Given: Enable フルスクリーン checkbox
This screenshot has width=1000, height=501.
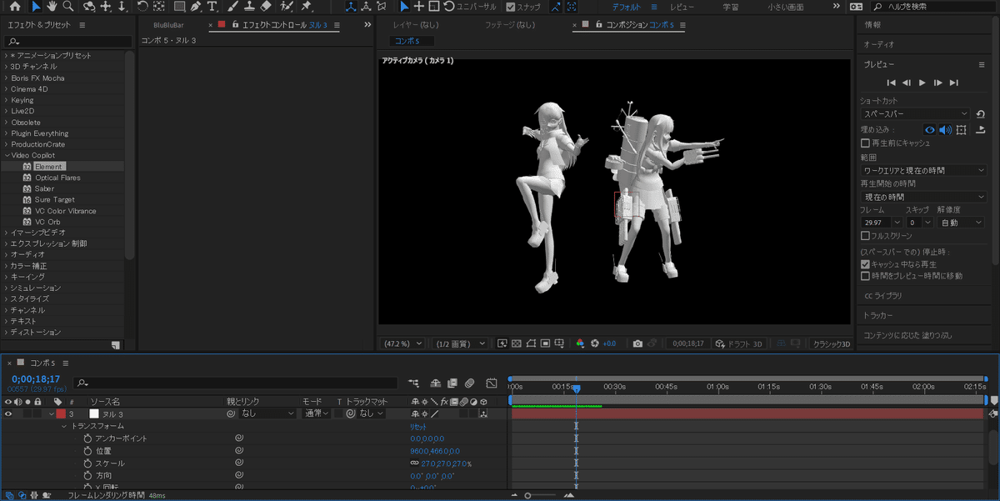Looking at the screenshot, I should click(x=865, y=236).
